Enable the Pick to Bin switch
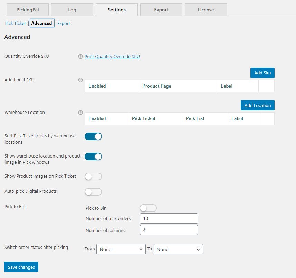The width and height of the screenshot is (296, 278). 148,208
